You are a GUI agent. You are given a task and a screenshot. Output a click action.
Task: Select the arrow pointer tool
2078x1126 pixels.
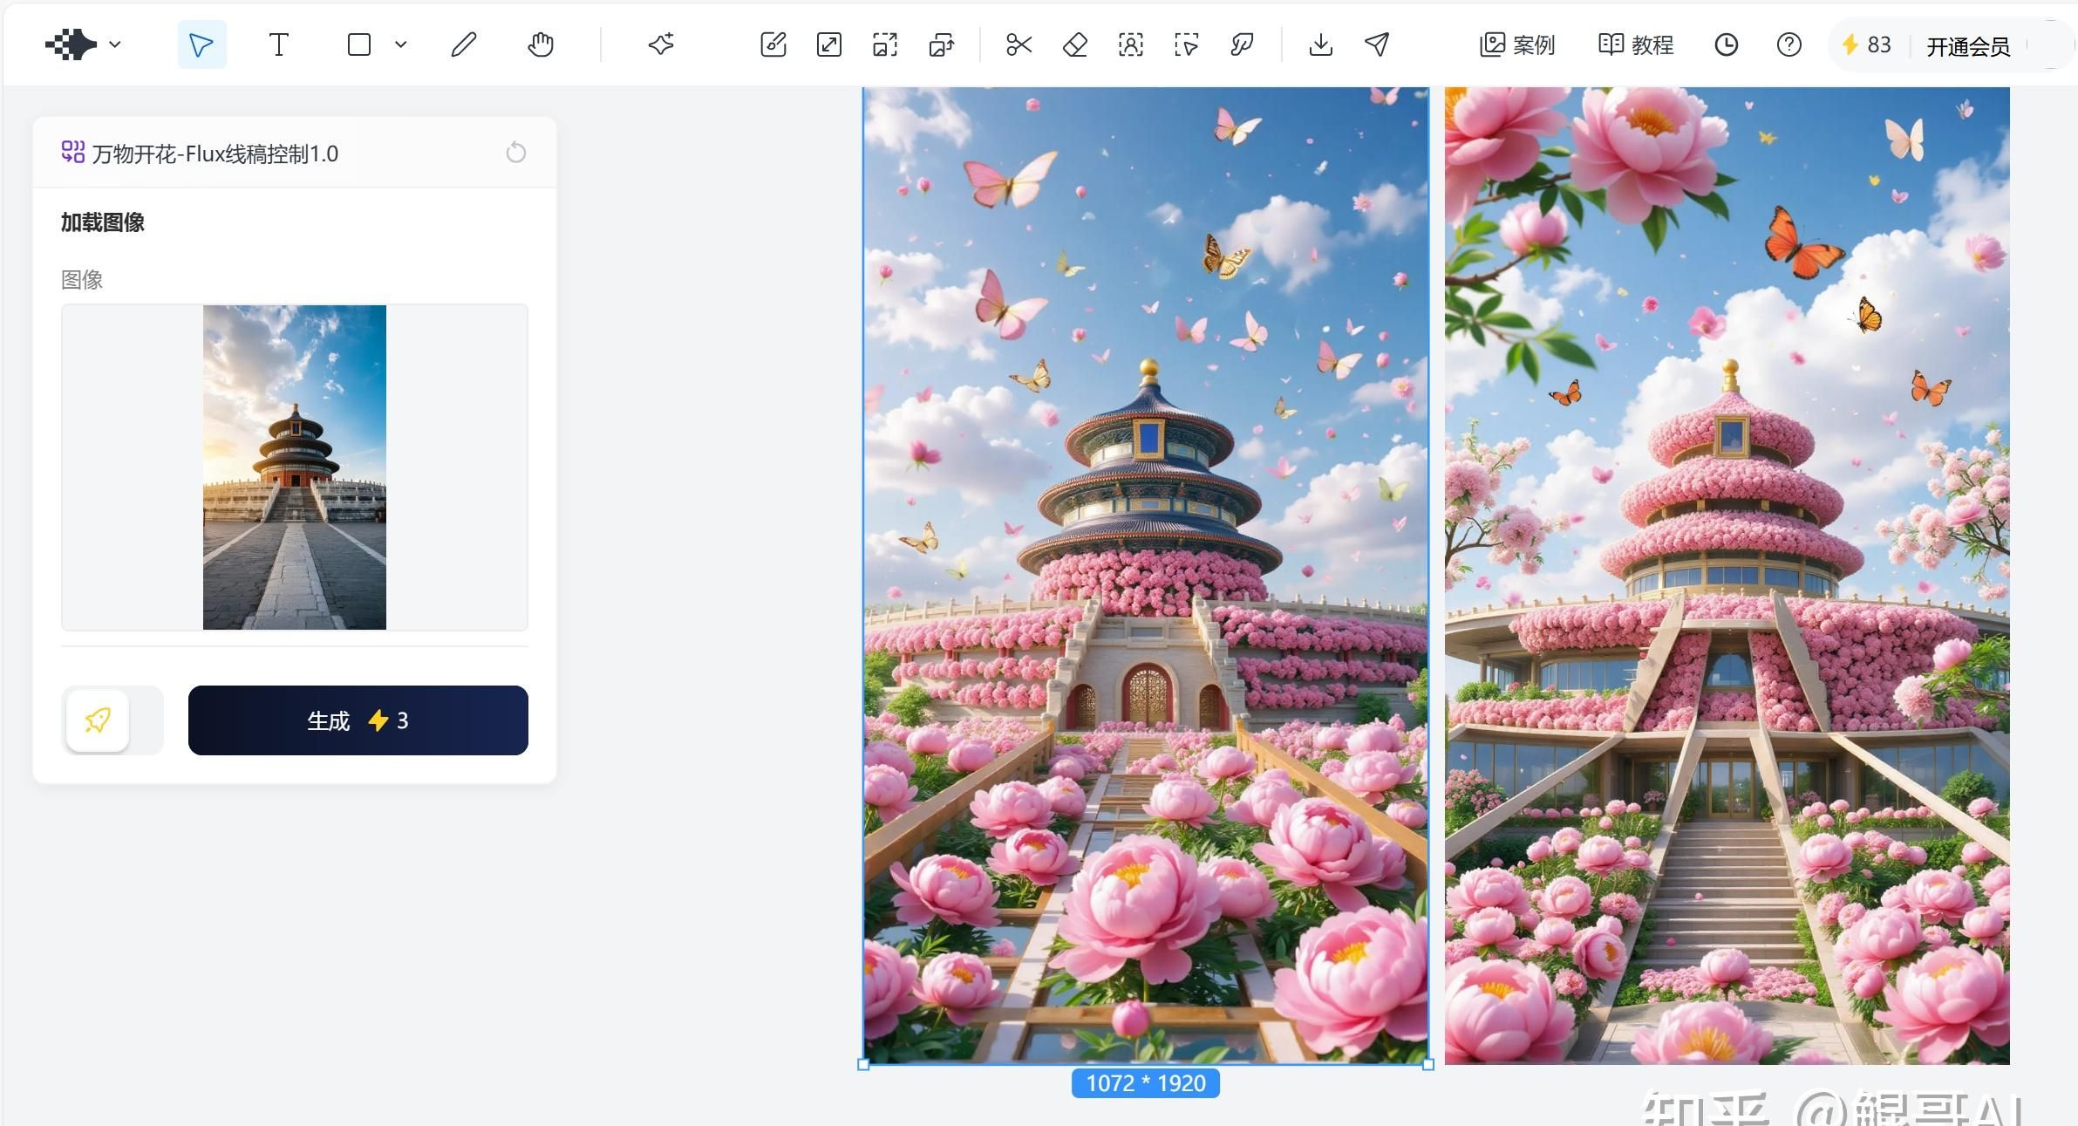[201, 44]
